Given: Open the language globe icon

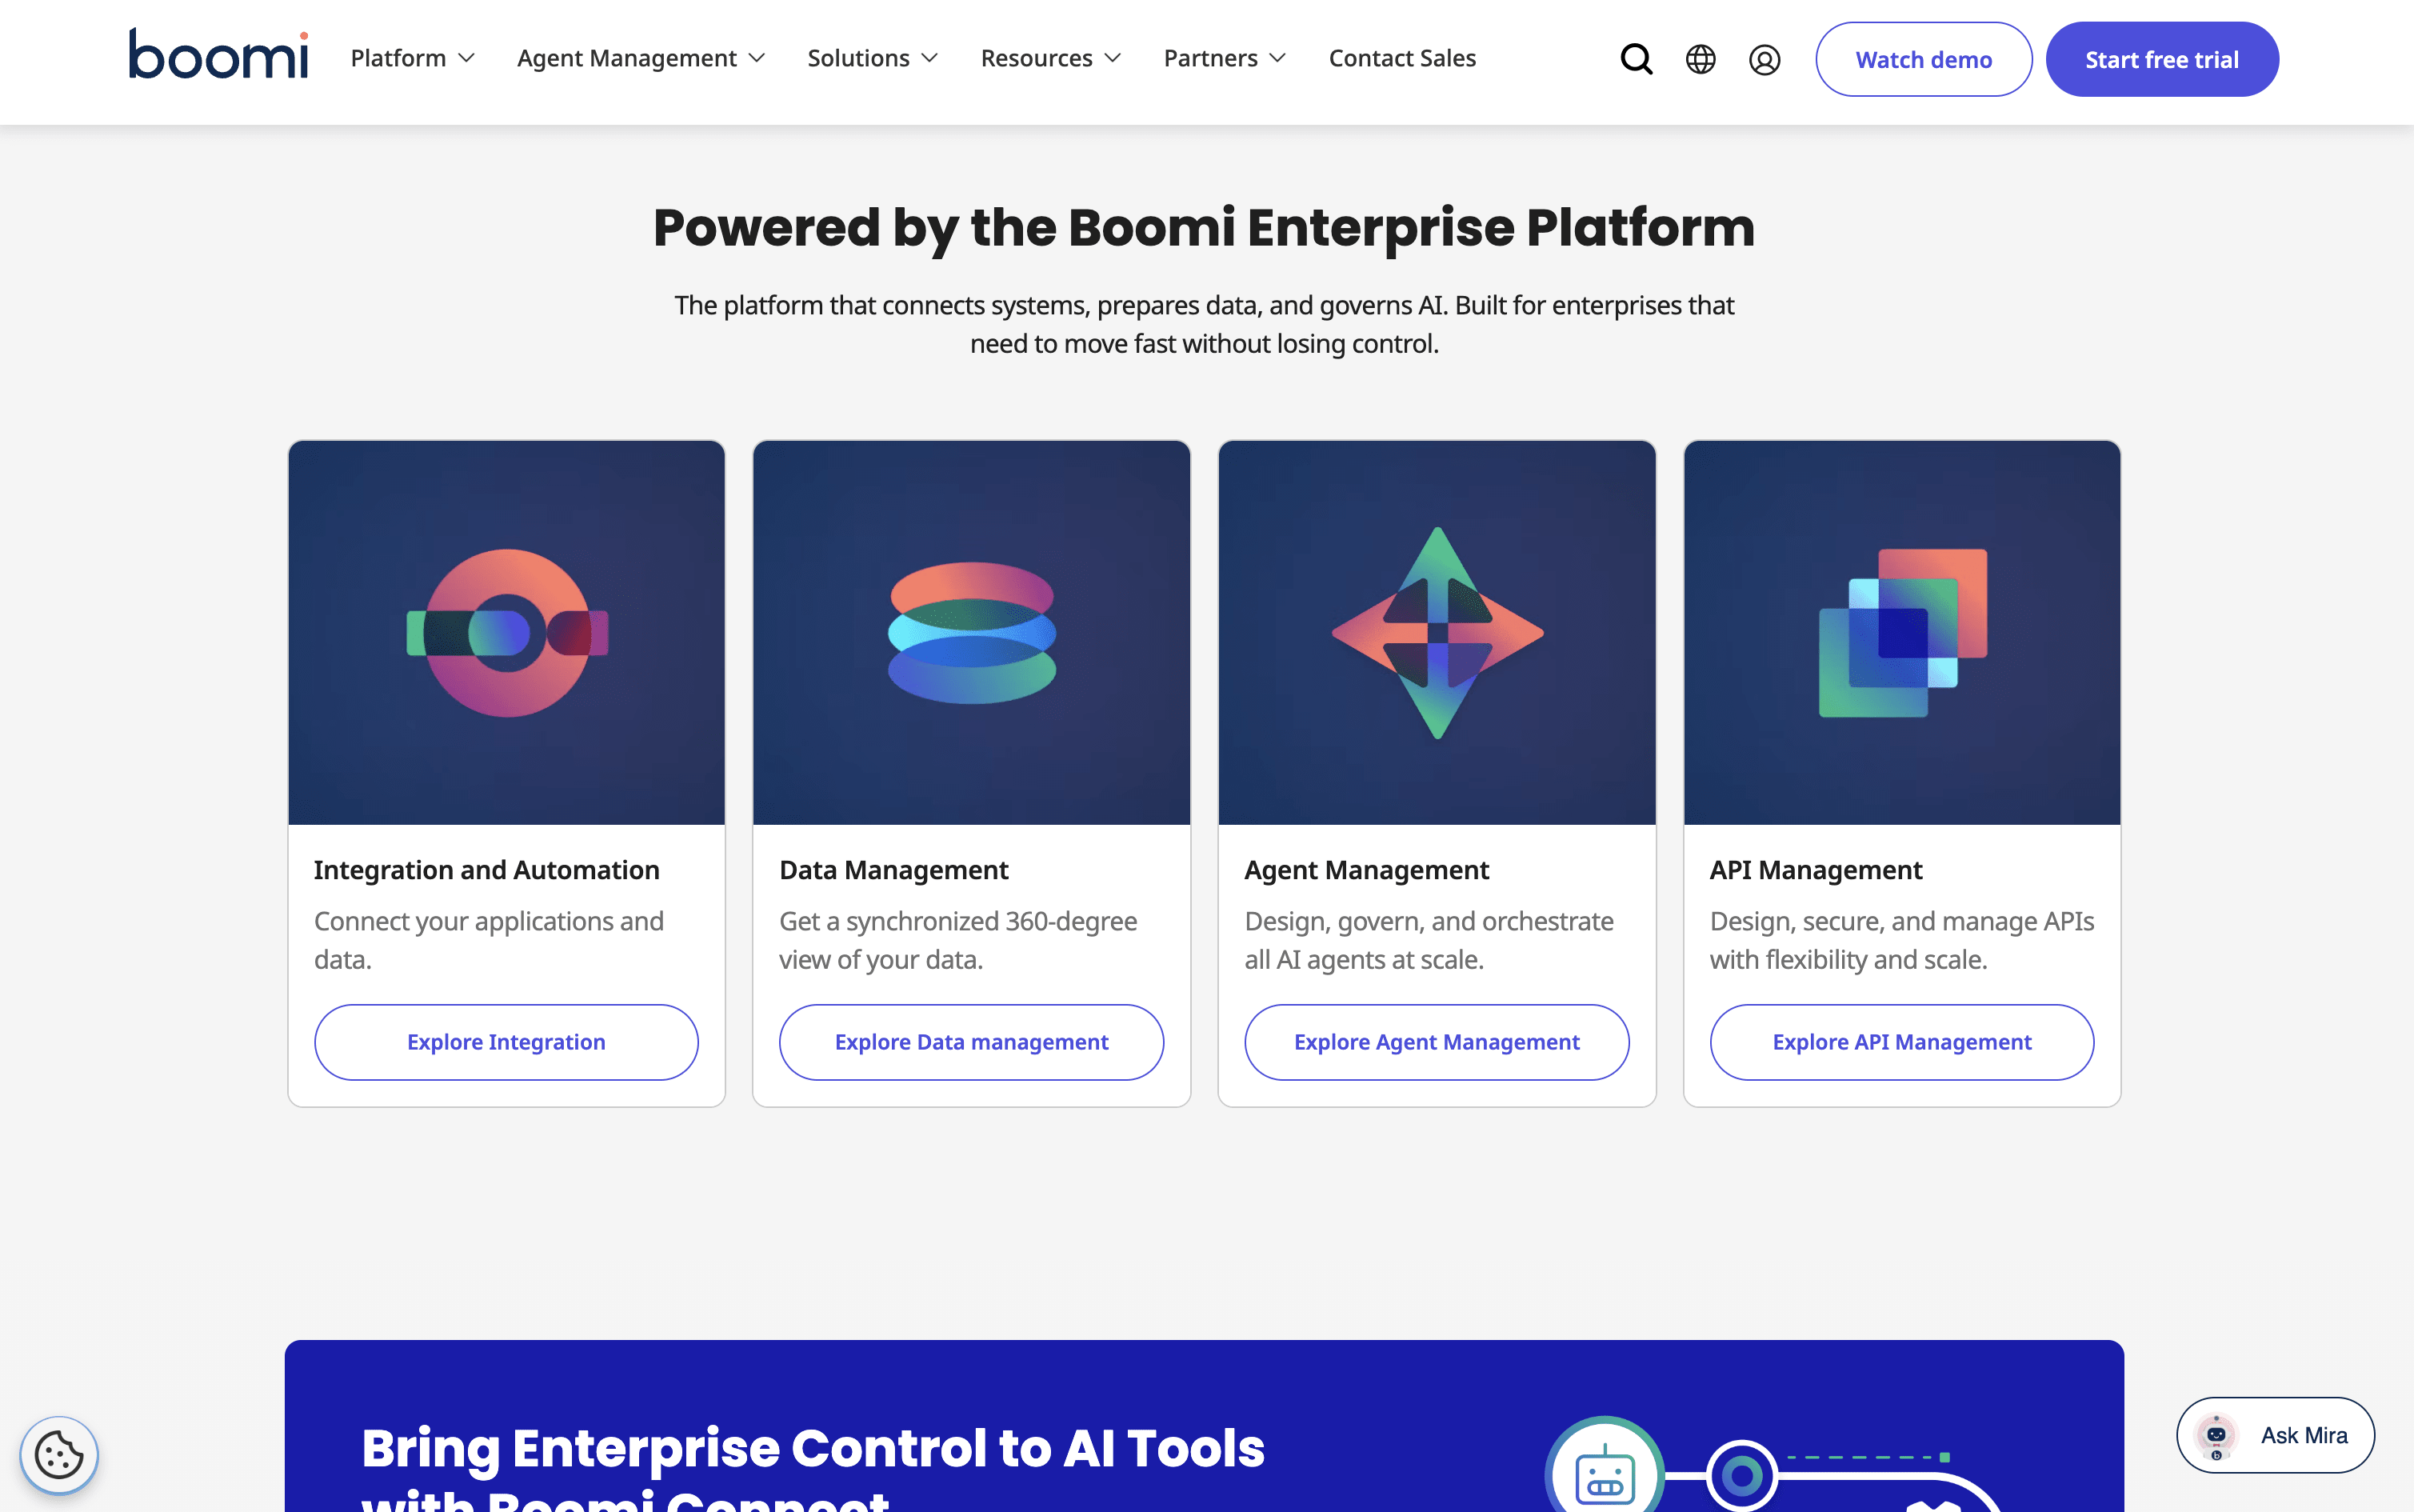Looking at the screenshot, I should (1701, 59).
